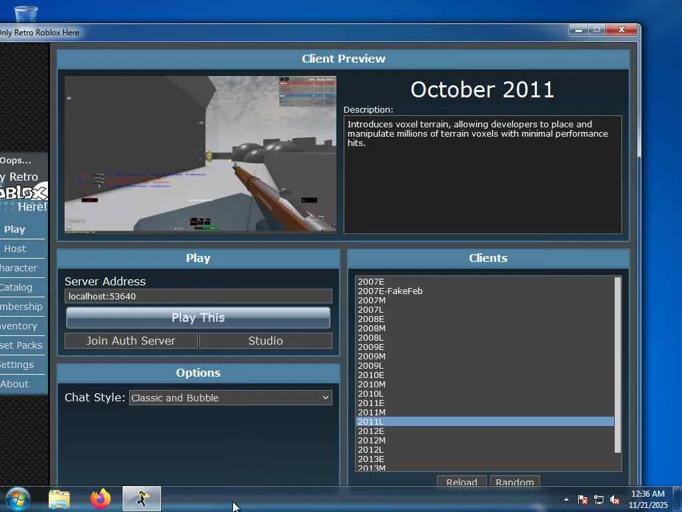Open the network status tray icon

tap(599, 499)
